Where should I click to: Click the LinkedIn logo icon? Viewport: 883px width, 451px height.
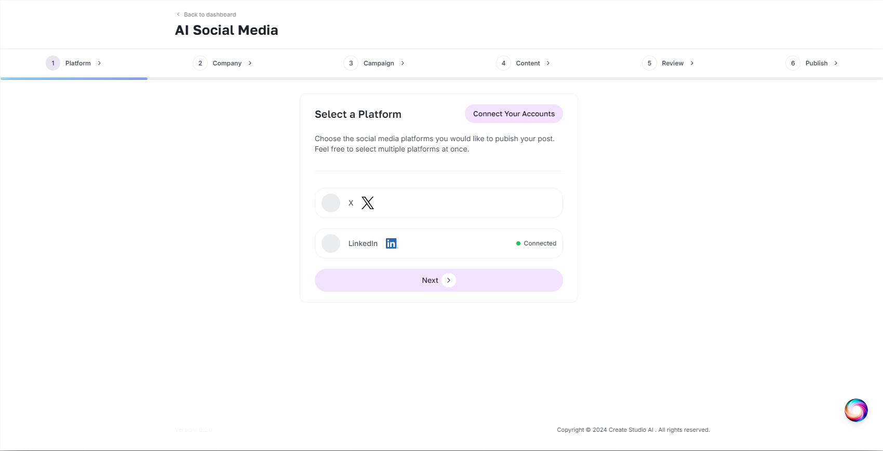pos(392,243)
